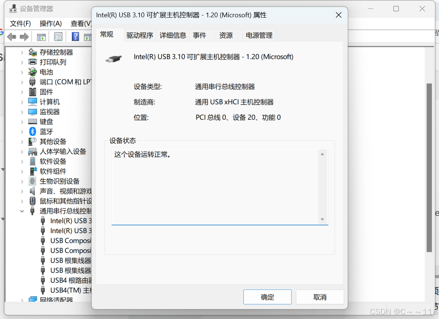Click the device status scroll down arrow
The height and width of the screenshot is (319, 439).
click(x=322, y=219)
